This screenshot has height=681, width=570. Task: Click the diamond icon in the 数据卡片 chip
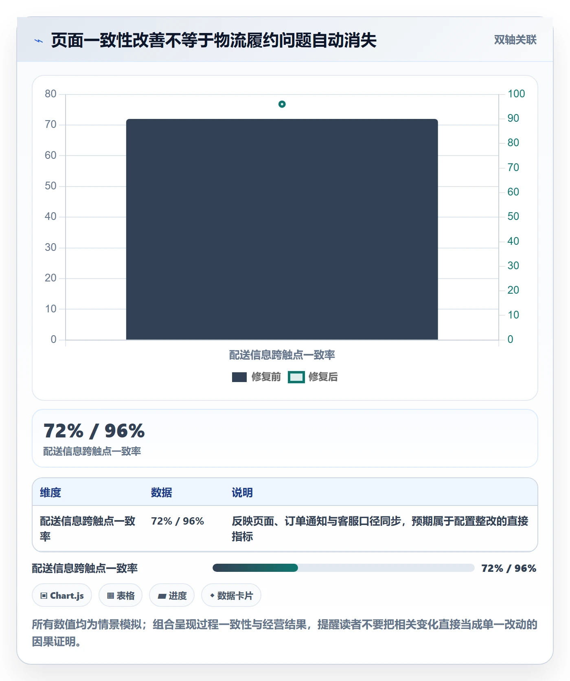tap(212, 595)
